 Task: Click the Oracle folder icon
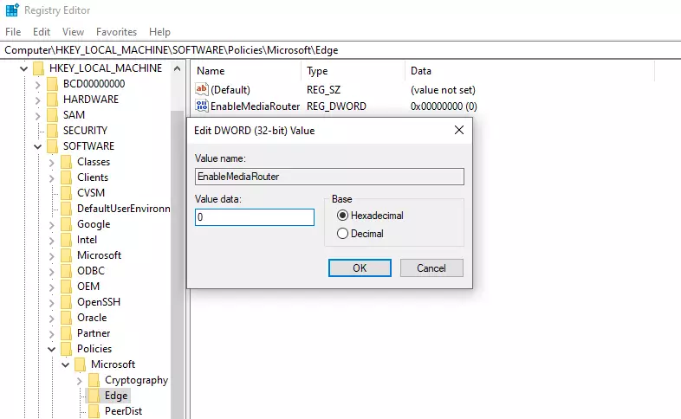tap(67, 318)
